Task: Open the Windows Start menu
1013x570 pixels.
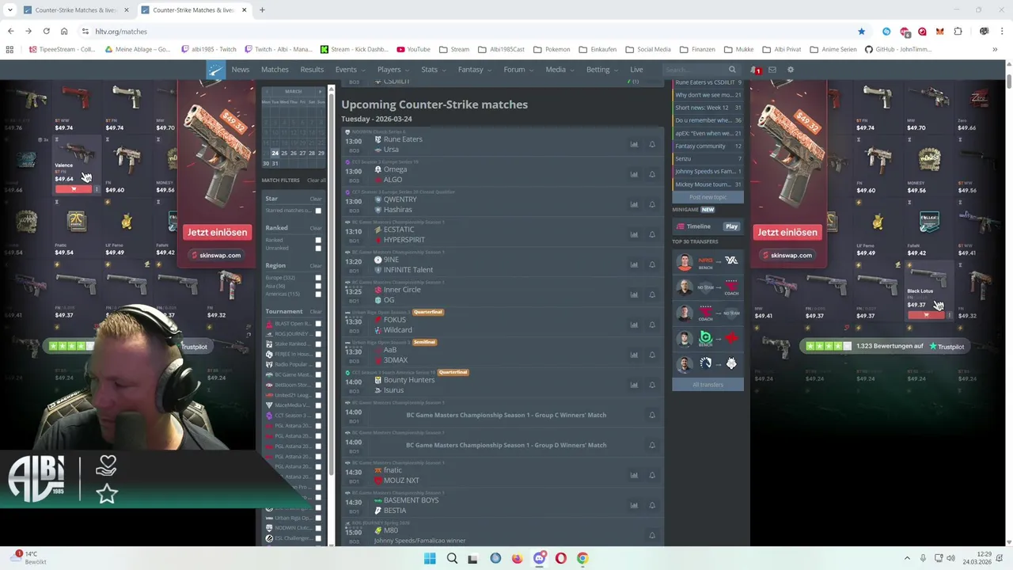Action: click(x=430, y=558)
